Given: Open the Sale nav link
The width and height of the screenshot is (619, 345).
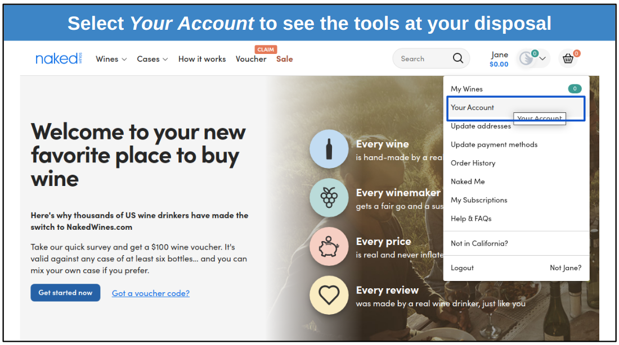Looking at the screenshot, I should [x=285, y=59].
